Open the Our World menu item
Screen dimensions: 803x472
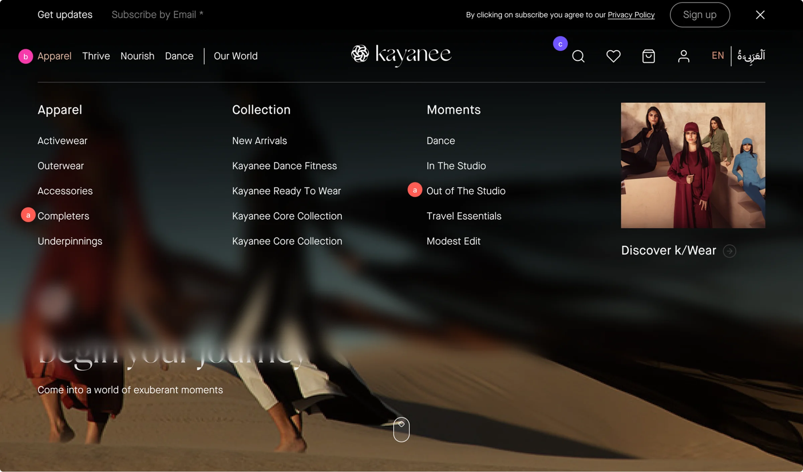[x=236, y=56]
